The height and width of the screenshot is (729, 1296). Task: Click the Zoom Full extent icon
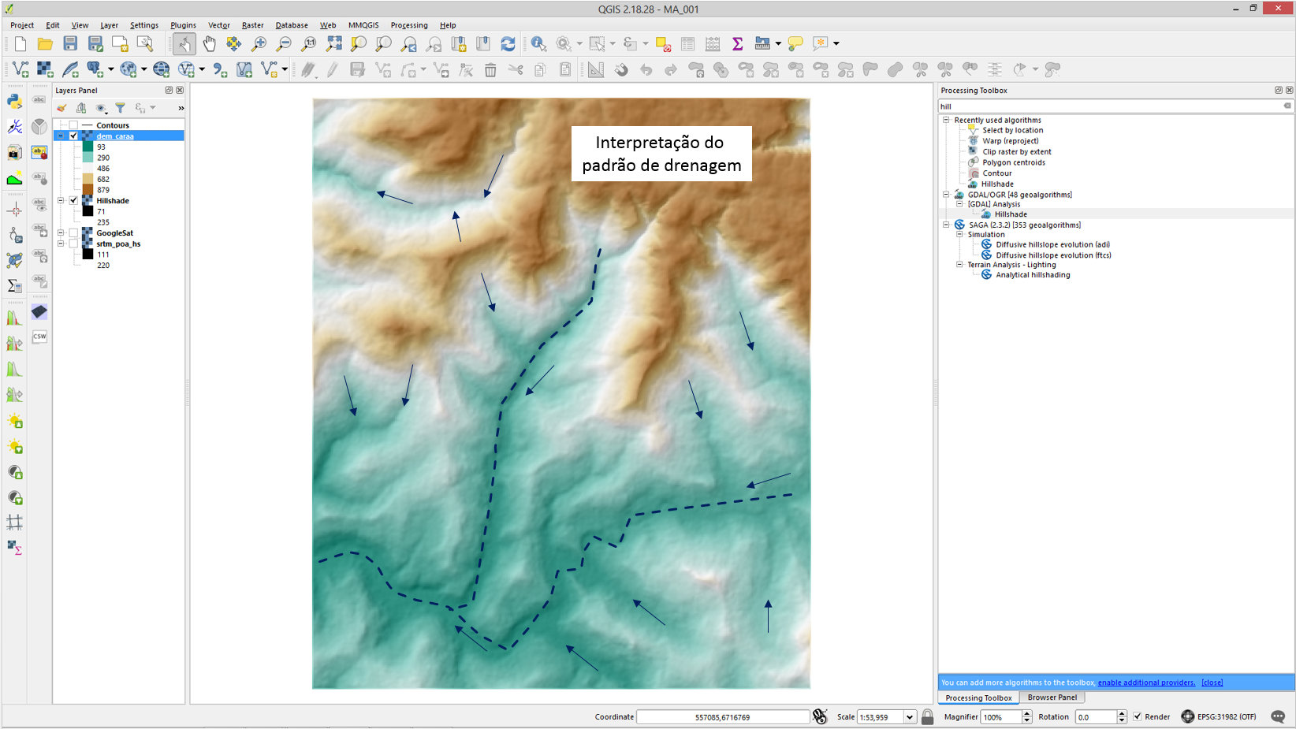point(333,44)
